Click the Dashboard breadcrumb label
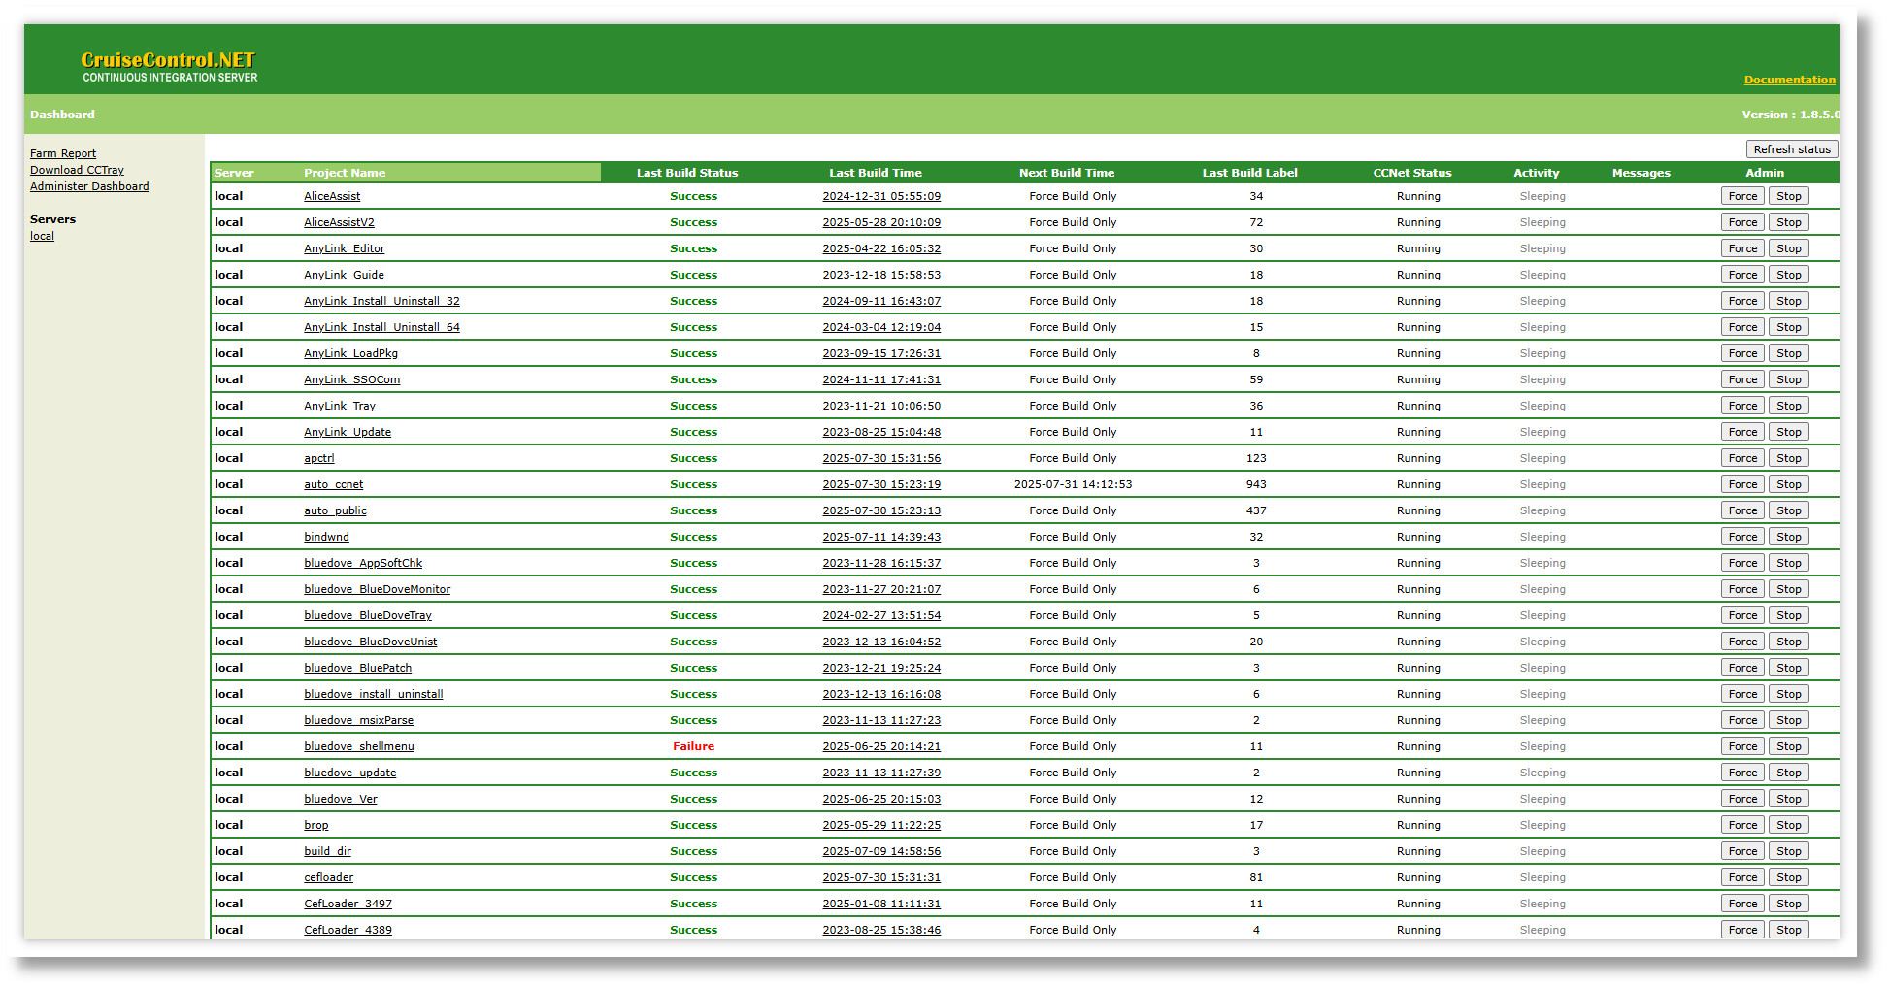The height and width of the screenshot is (987, 1890). click(62, 115)
